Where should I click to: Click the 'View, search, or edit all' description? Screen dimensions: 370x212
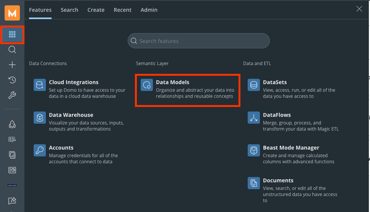[300, 194]
